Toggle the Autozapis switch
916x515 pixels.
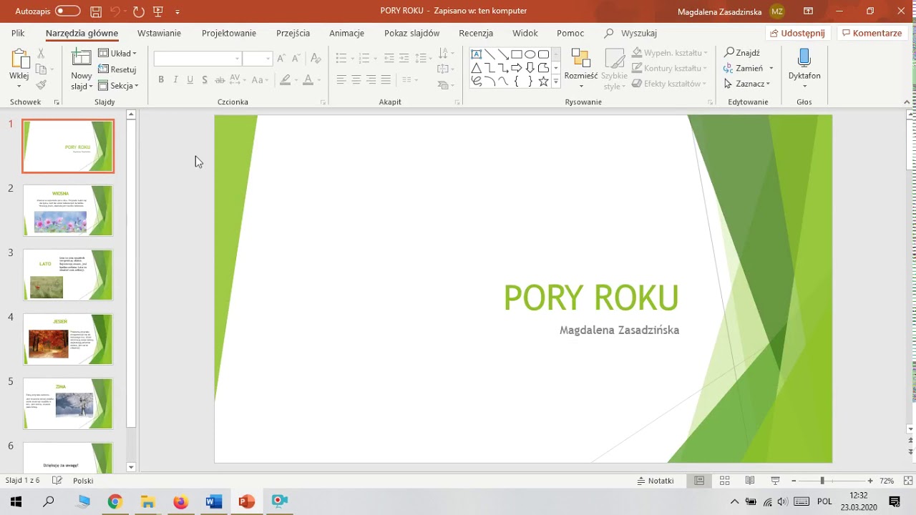point(68,11)
